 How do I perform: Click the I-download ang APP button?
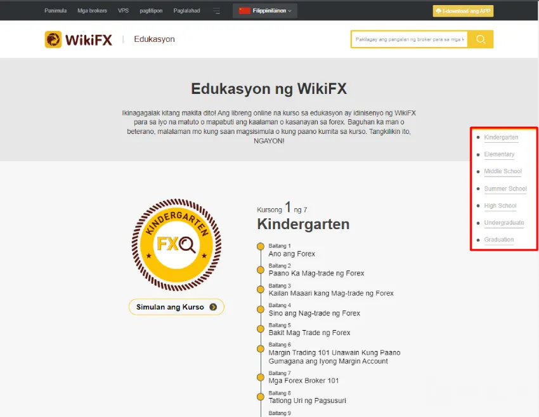click(x=463, y=11)
